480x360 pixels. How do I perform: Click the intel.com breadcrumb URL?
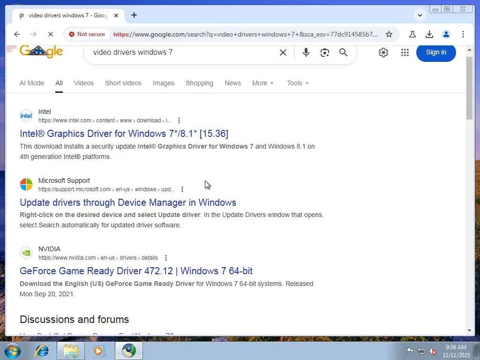point(105,120)
